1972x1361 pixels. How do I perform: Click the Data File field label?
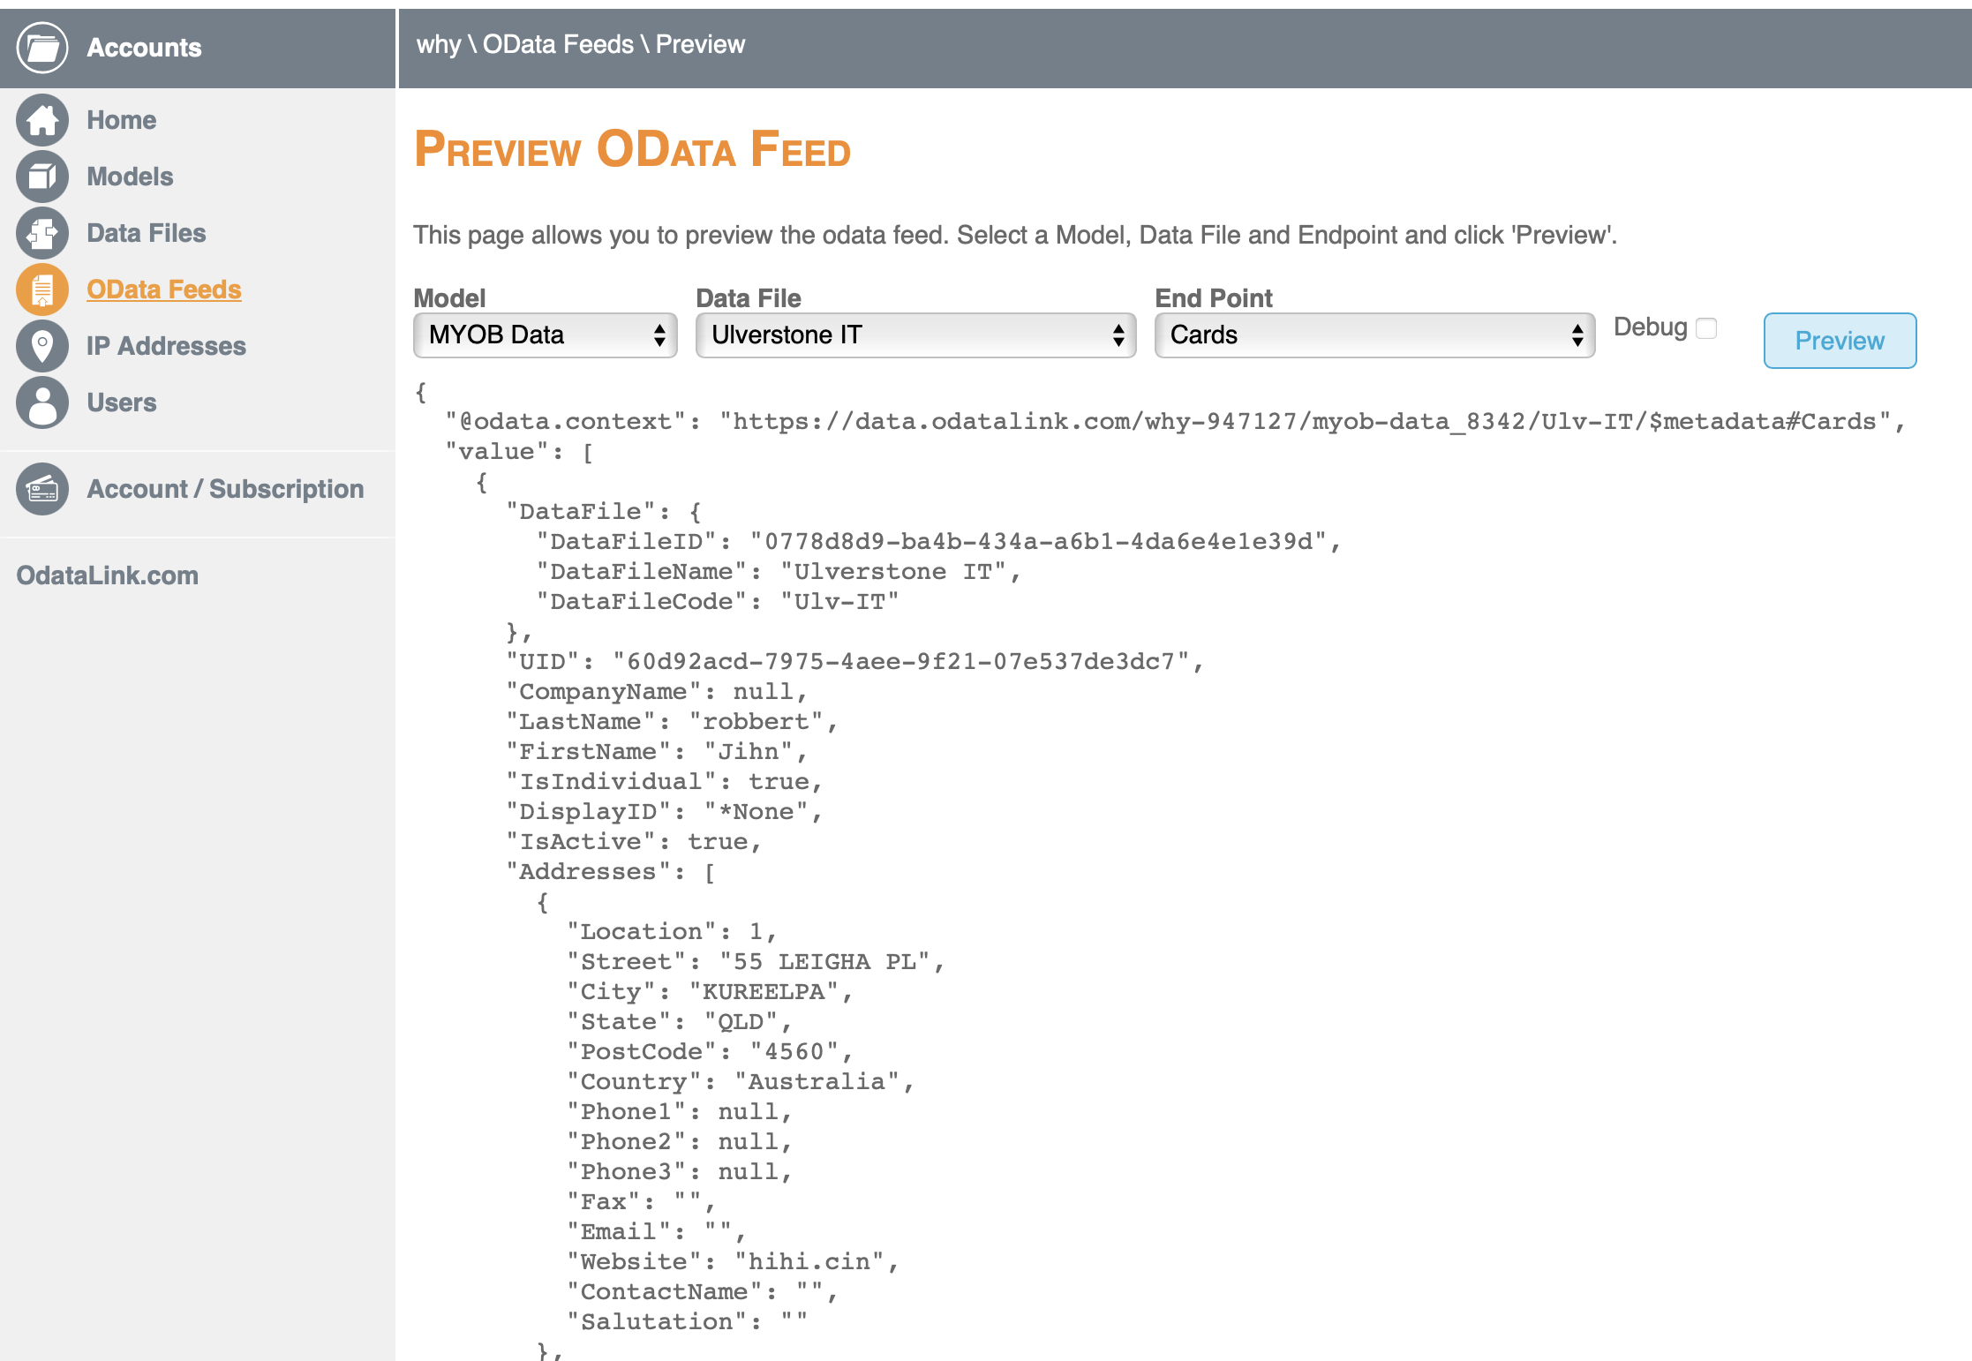point(748,298)
